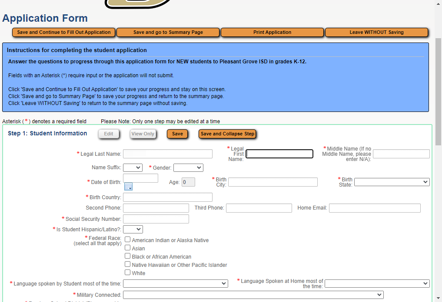Click the Step 1 Save button
Screen dimensions: 442x302
[177, 134]
